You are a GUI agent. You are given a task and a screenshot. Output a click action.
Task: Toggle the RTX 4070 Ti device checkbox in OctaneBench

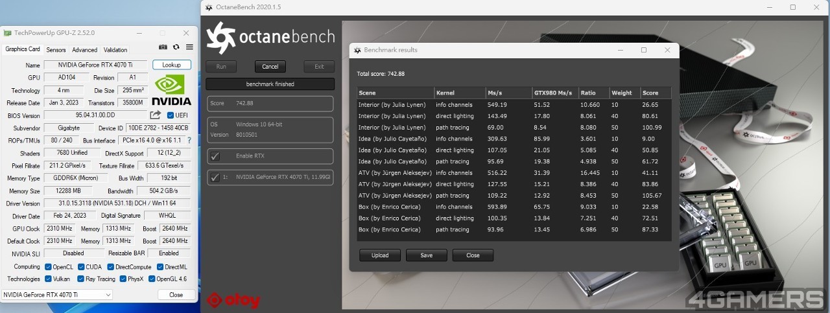coord(215,177)
